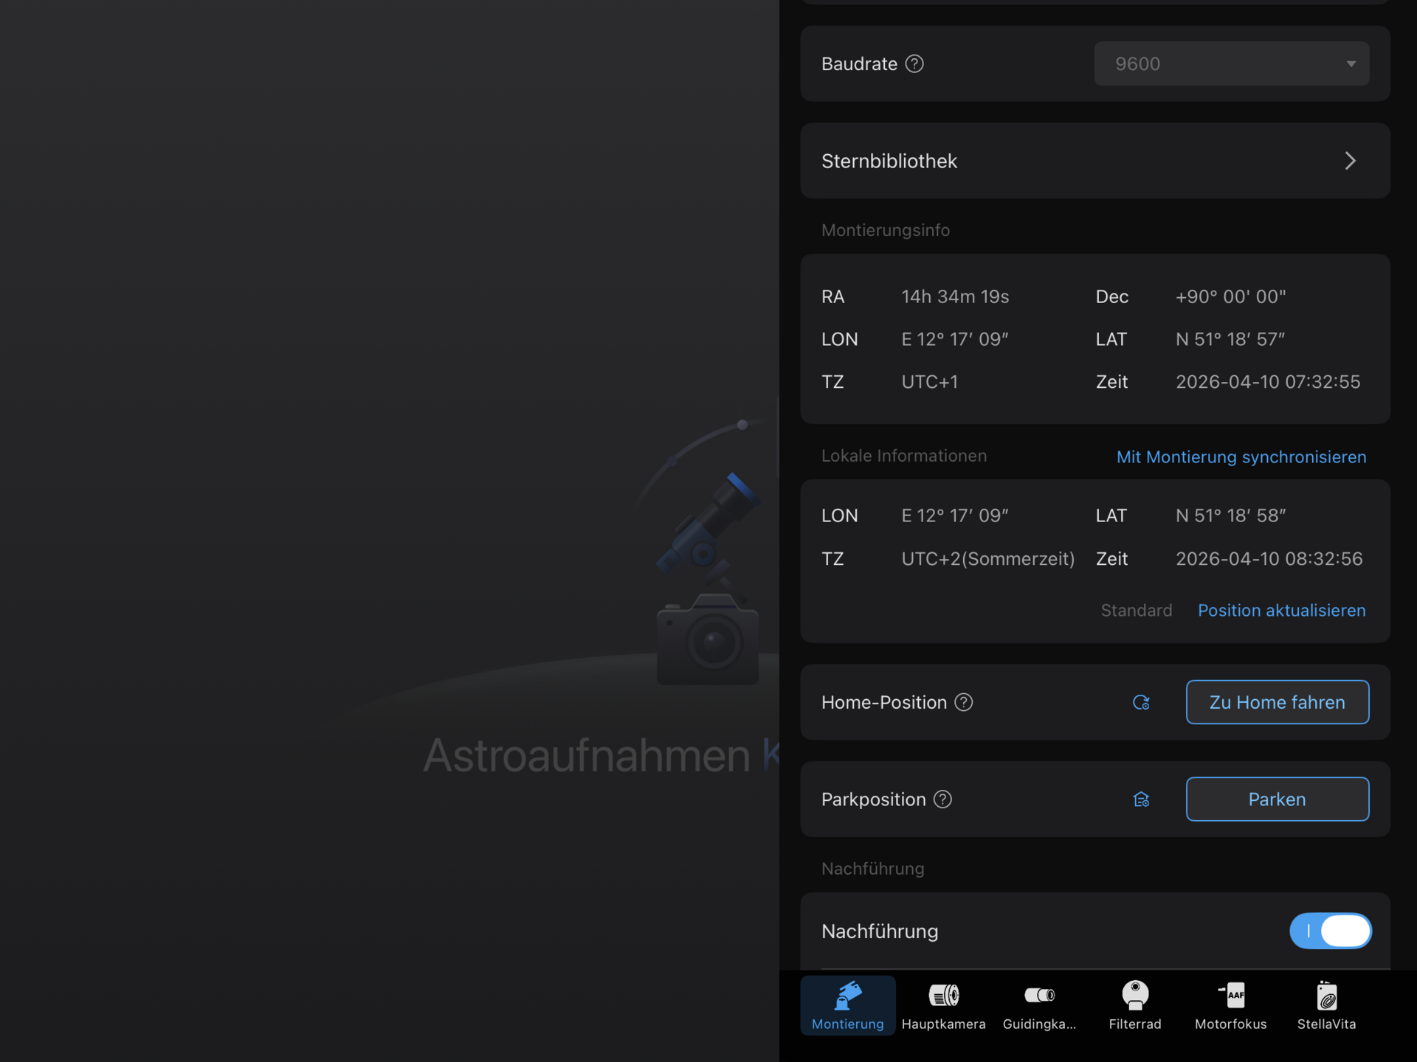Click Position aktualisieren link

pyautogui.click(x=1282, y=611)
